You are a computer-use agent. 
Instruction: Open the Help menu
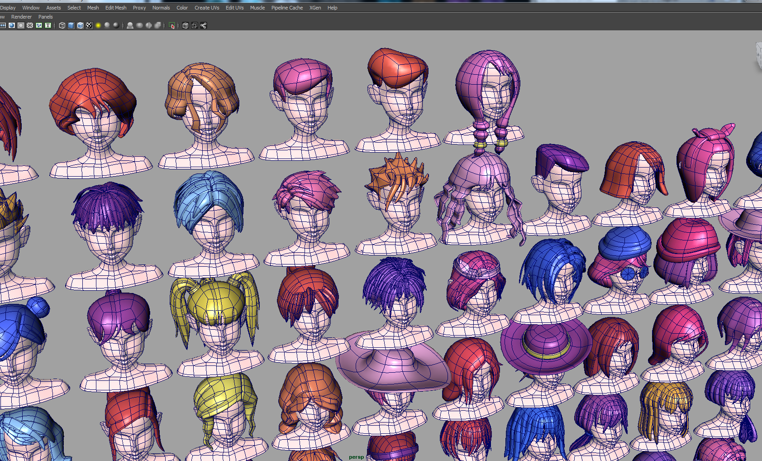point(332,8)
